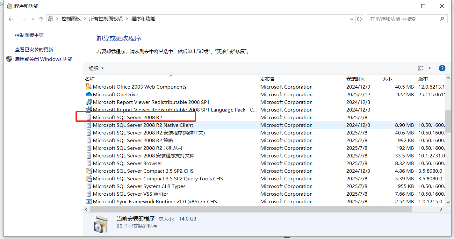The width and height of the screenshot is (454, 239).
Task: Refresh the Programs and Features list
Action: coord(359,19)
